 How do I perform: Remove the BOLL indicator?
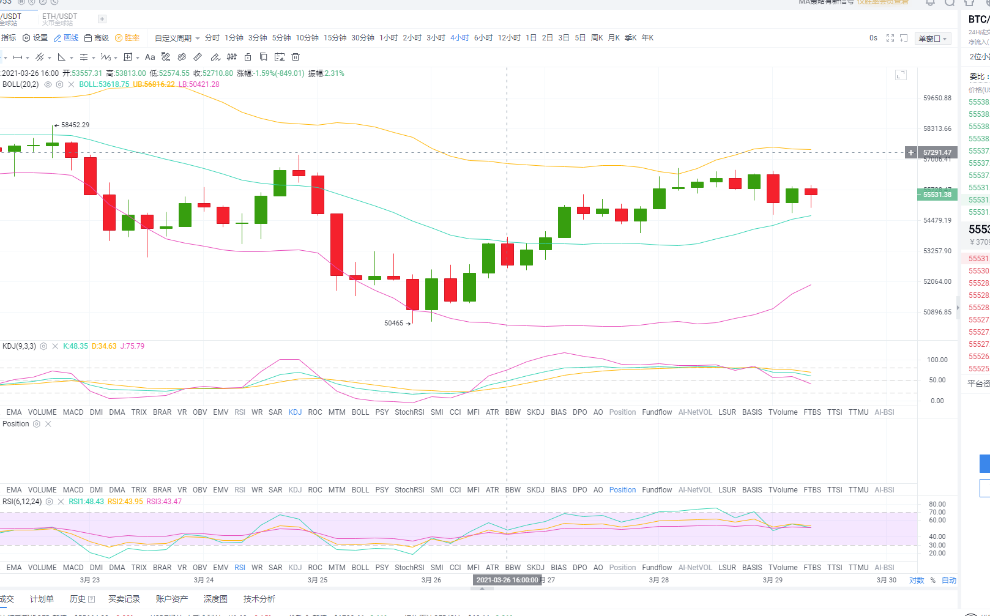point(71,84)
